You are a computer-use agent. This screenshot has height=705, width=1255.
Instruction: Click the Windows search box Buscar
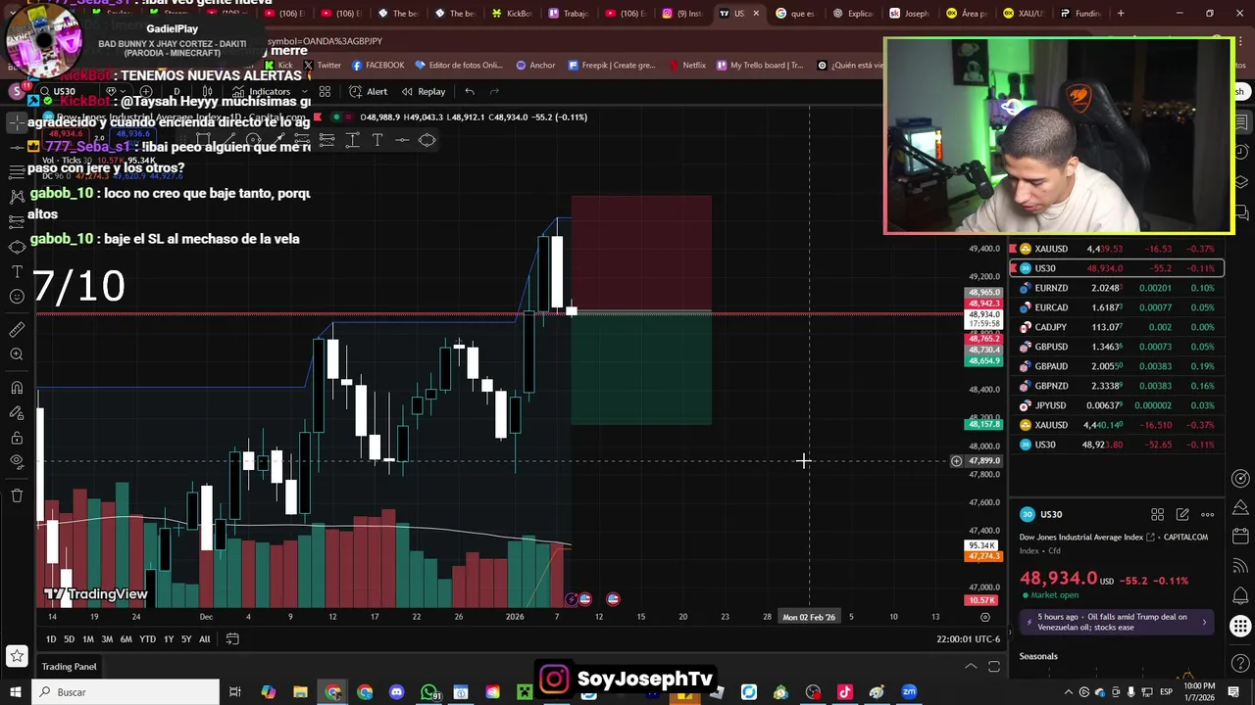point(125,692)
